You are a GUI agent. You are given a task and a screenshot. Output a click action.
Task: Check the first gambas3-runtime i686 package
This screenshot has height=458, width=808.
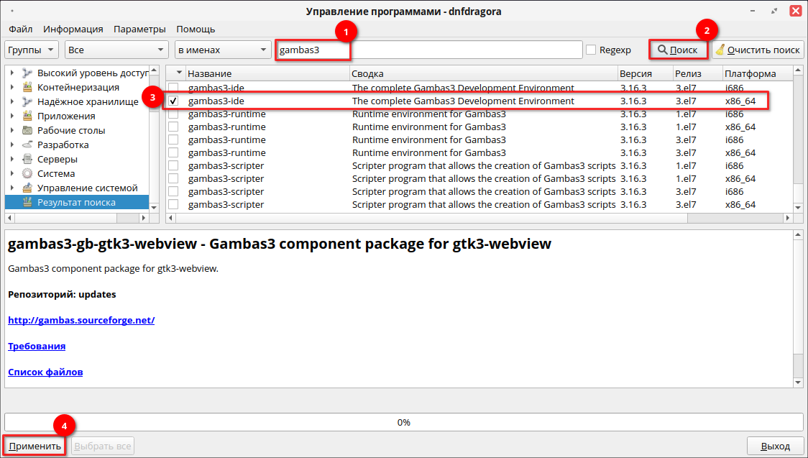tap(173, 114)
